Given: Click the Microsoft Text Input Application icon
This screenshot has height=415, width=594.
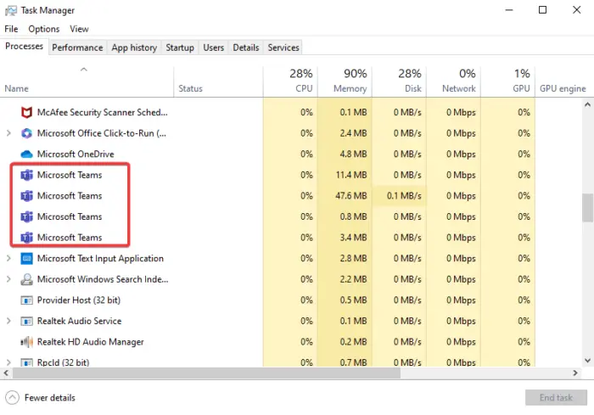Looking at the screenshot, I should [x=26, y=259].
